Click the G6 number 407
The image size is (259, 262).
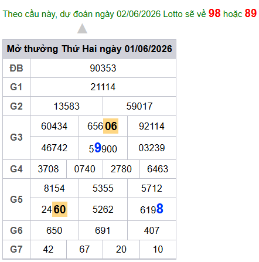pos(152,230)
